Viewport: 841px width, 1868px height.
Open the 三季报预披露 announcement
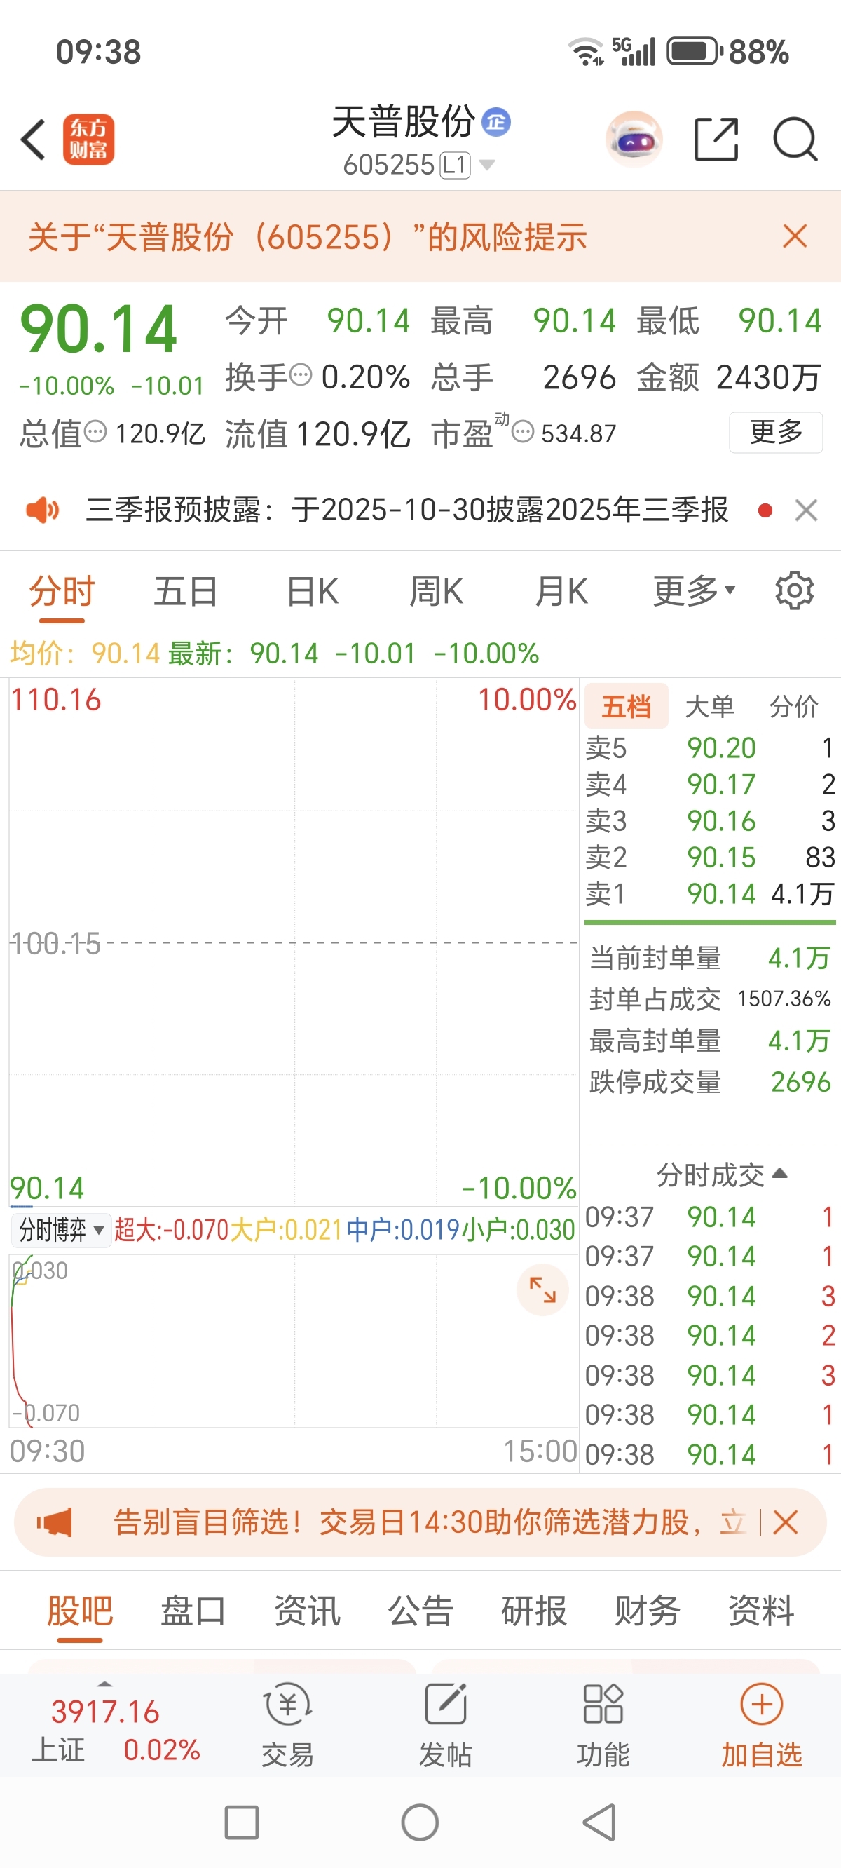pos(406,510)
